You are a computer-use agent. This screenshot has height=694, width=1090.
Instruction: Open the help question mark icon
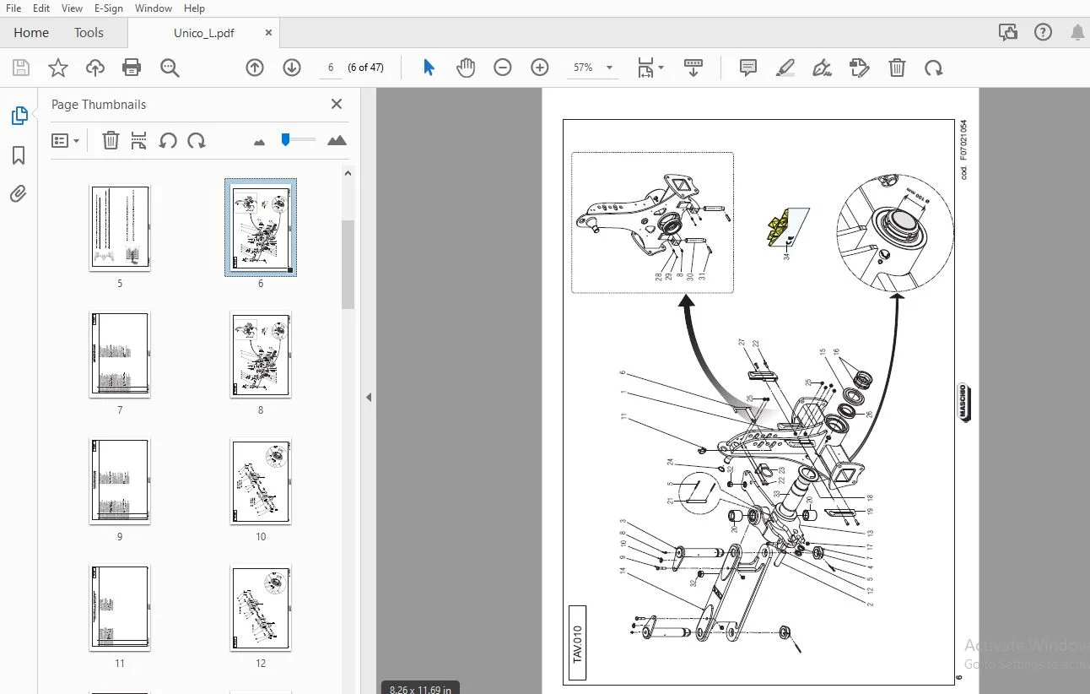coord(1043,33)
